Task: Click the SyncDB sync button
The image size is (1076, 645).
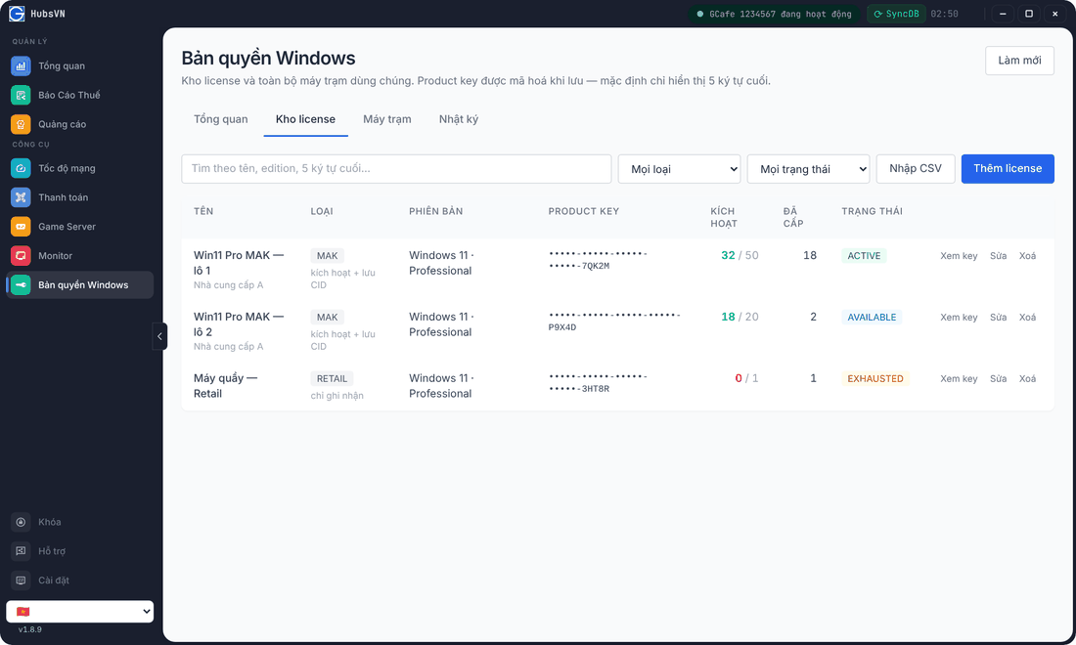Action: (x=896, y=14)
